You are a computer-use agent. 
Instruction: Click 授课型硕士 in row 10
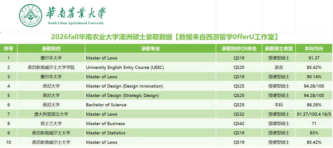tap(279, 142)
